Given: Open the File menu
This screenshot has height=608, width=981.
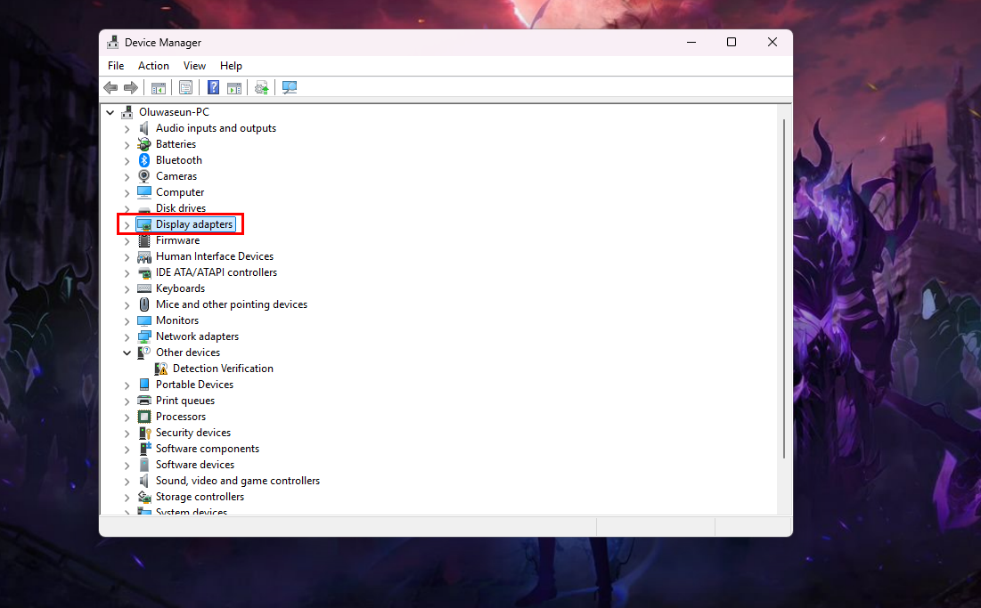Looking at the screenshot, I should [x=115, y=65].
